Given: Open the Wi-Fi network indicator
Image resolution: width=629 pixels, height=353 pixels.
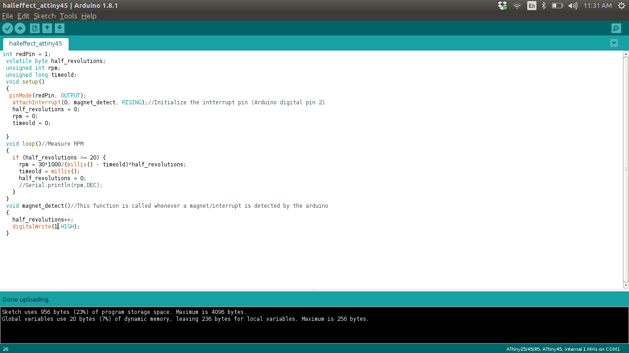Looking at the screenshot, I should point(517,6).
